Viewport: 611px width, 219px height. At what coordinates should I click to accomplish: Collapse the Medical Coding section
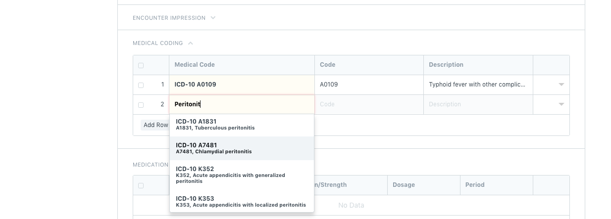[x=191, y=43]
